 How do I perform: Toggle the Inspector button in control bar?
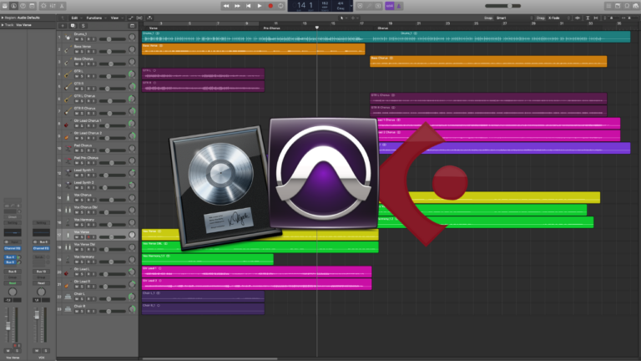[13, 6]
